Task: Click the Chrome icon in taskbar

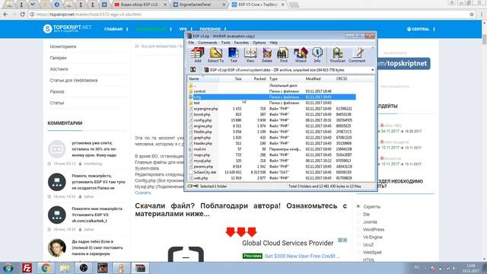Action: (46, 268)
